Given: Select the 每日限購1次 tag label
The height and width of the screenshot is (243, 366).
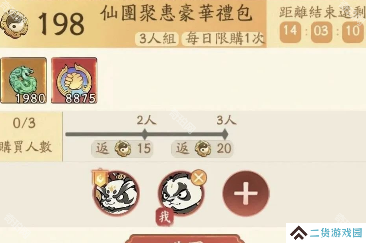Looking at the screenshot, I should click(x=224, y=39).
